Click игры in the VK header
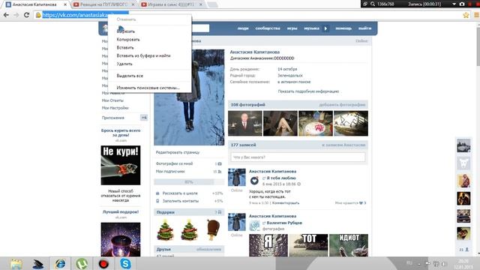The height and width of the screenshot is (270, 480). (x=292, y=28)
